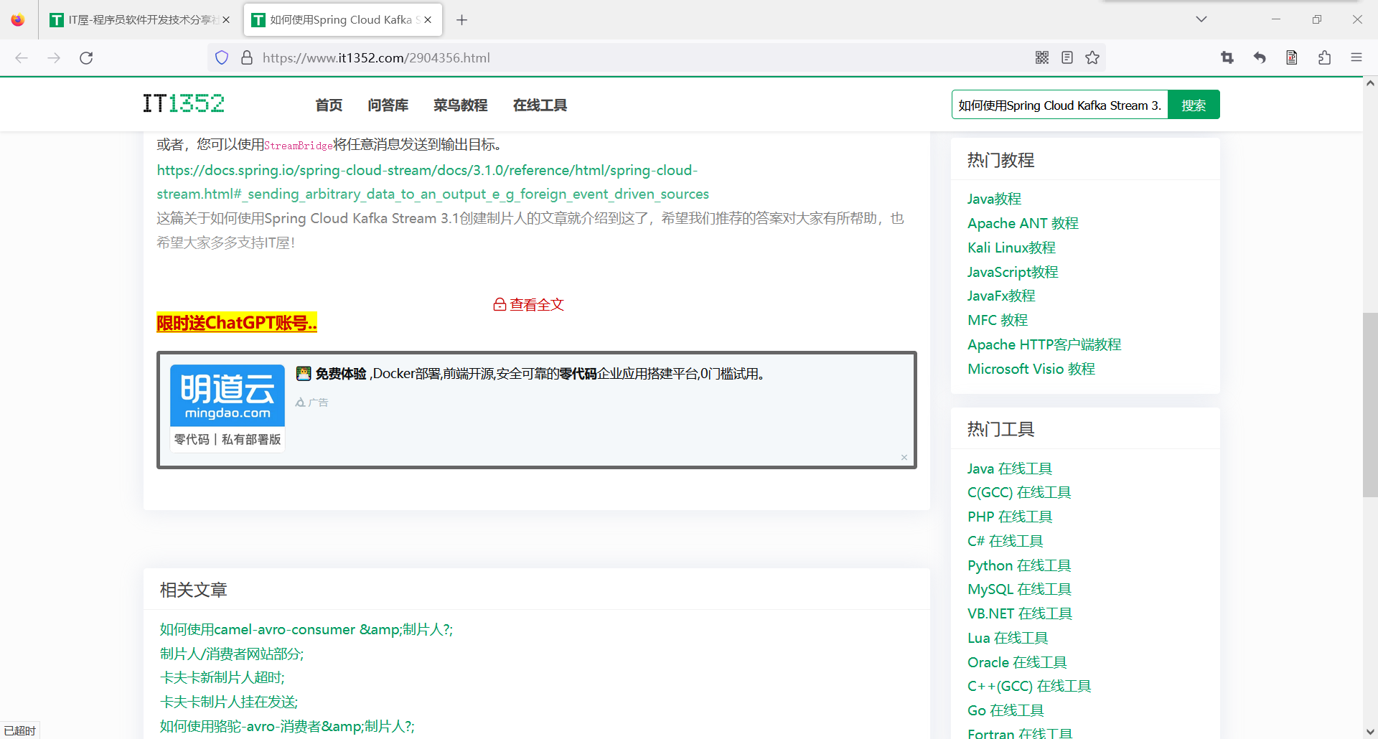Open Microsoft Visio 教程 link
The height and width of the screenshot is (739, 1378).
1031,369
